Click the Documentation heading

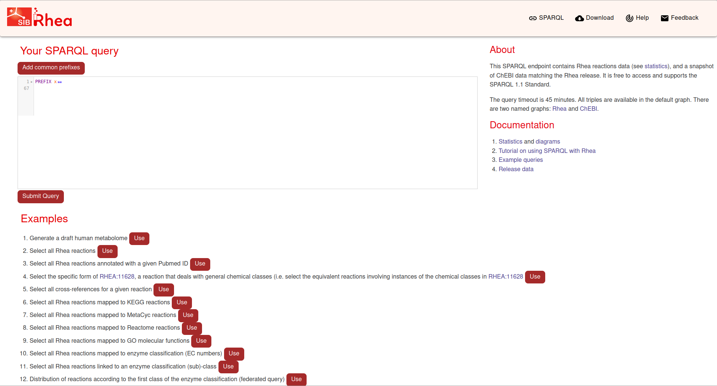point(522,125)
